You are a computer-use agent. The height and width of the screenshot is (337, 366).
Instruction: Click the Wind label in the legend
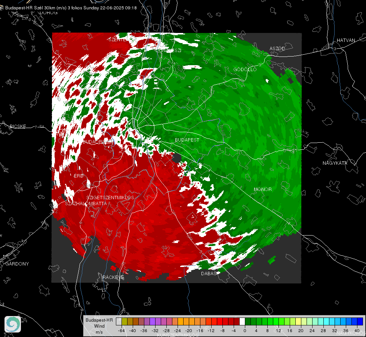(99, 326)
